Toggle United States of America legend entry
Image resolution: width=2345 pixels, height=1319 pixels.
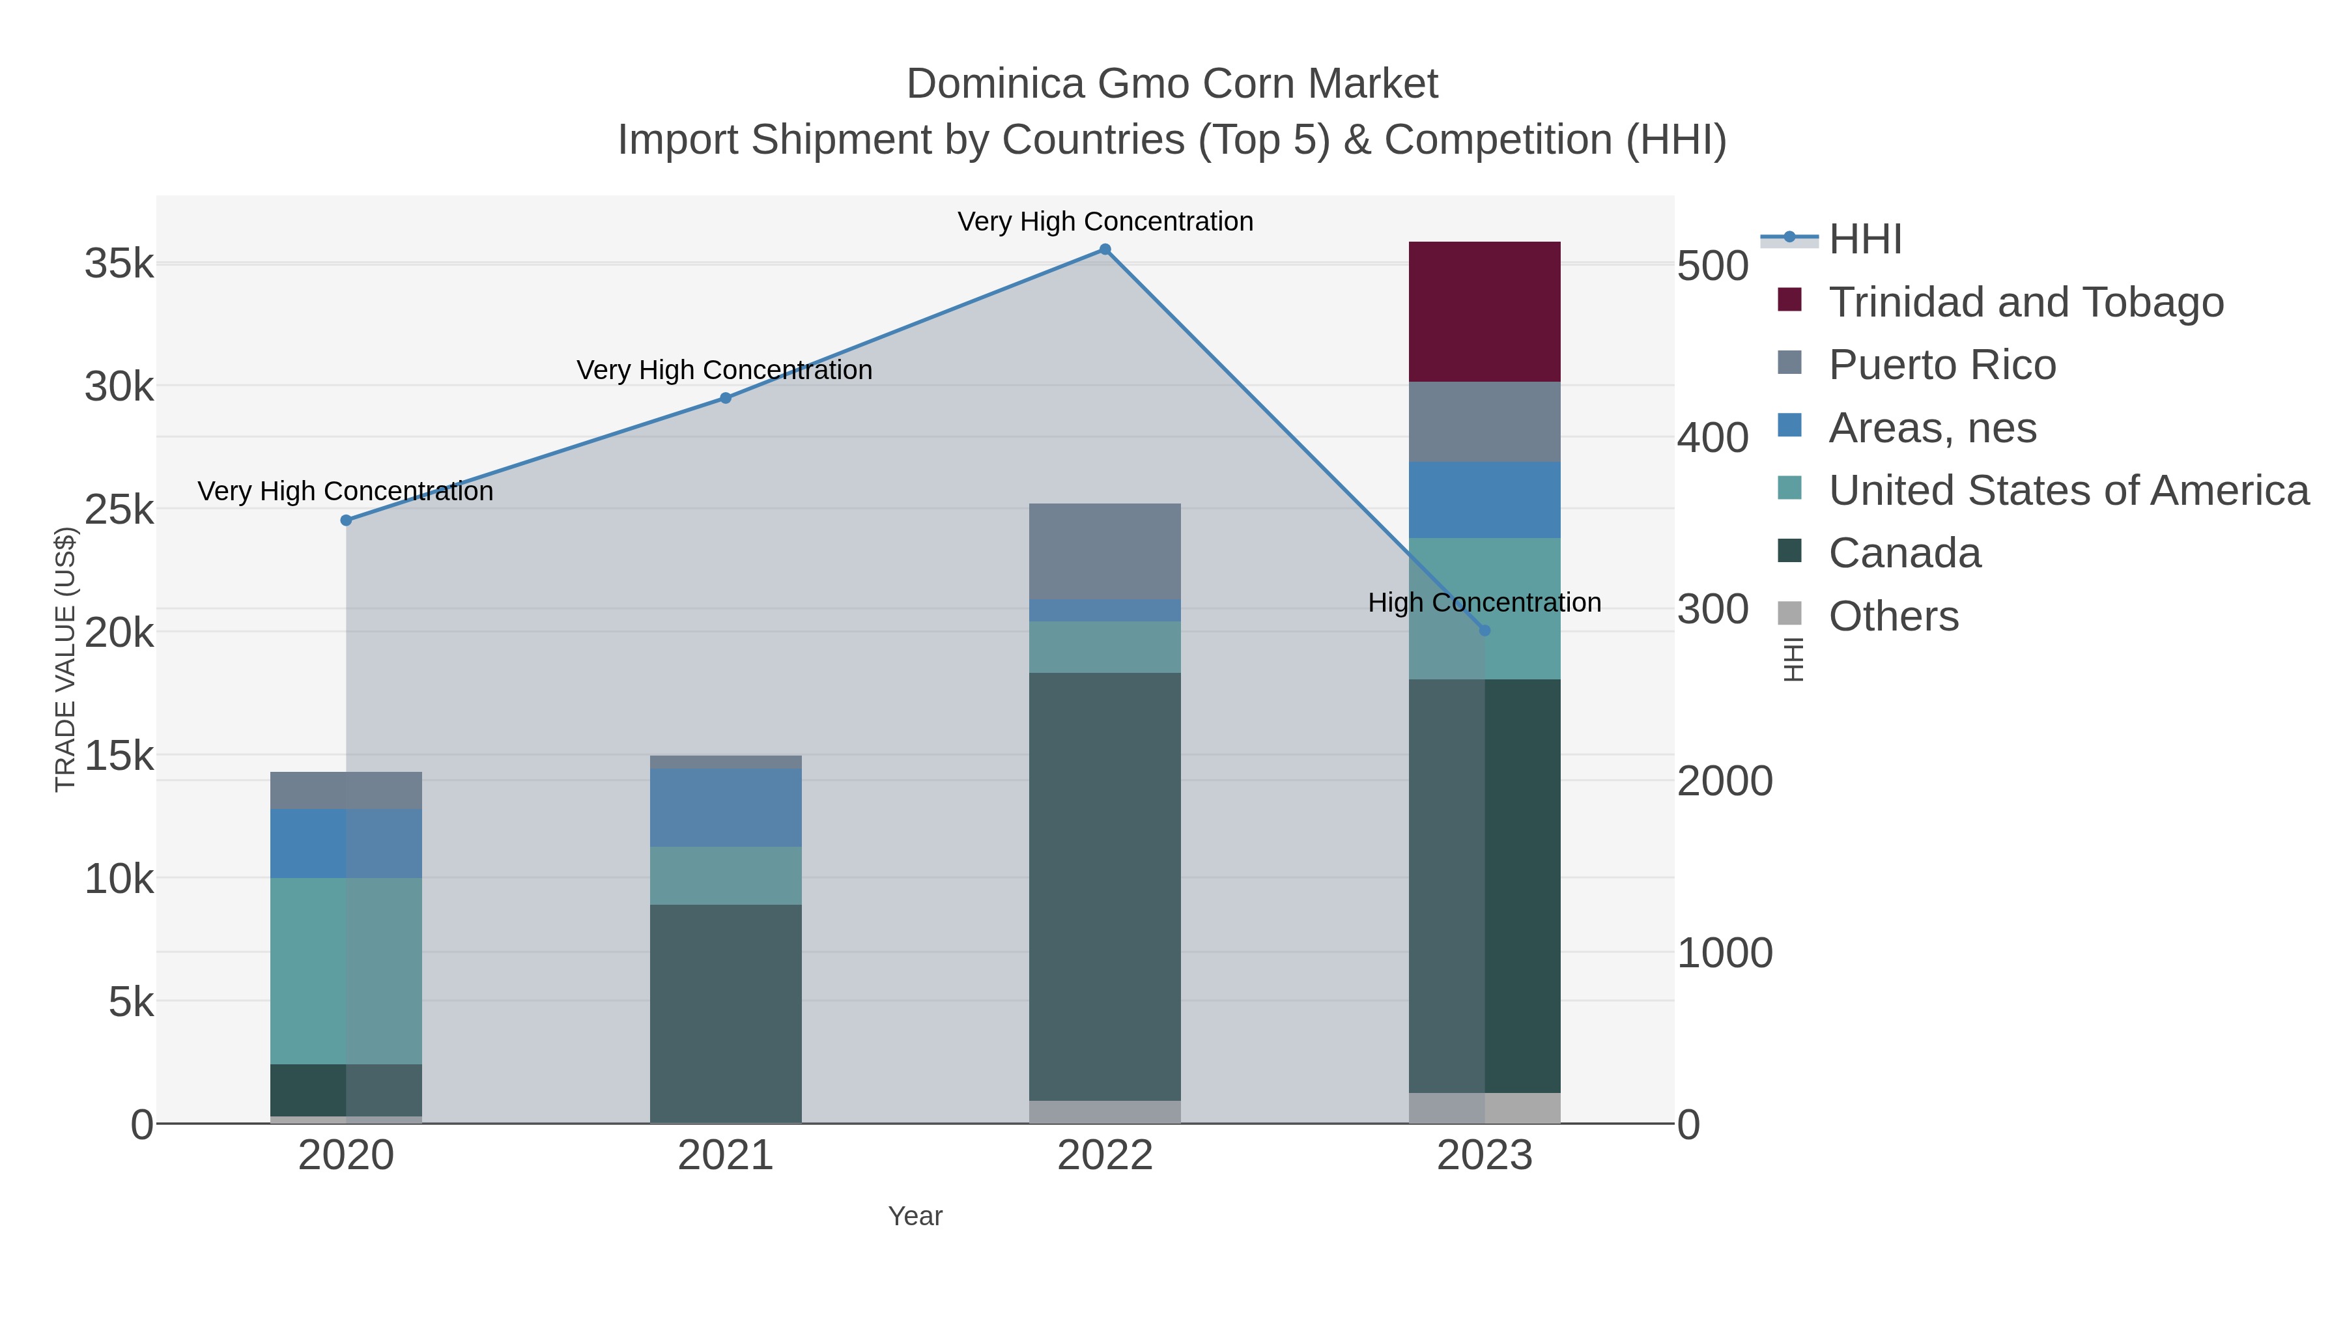pyautogui.click(x=2043, y=490)
